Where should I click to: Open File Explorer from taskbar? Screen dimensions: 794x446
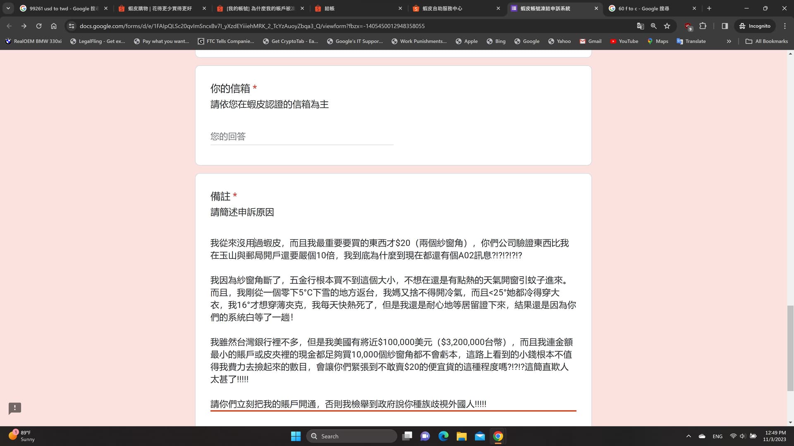(x=462, y=436)
